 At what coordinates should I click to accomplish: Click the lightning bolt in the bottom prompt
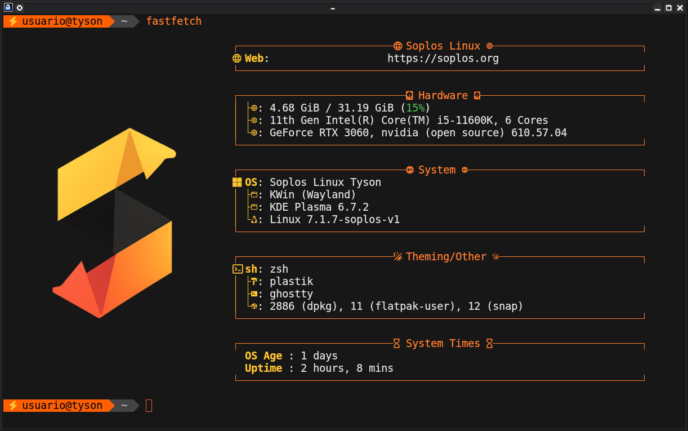click(13, 406)
